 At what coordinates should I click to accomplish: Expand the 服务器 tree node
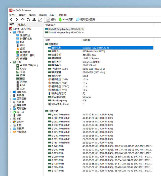point(11,96)
